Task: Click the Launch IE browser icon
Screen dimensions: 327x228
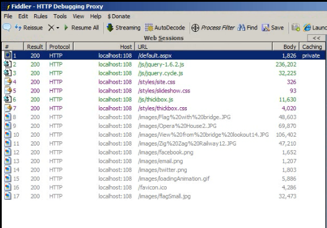Action: [307, 28]
